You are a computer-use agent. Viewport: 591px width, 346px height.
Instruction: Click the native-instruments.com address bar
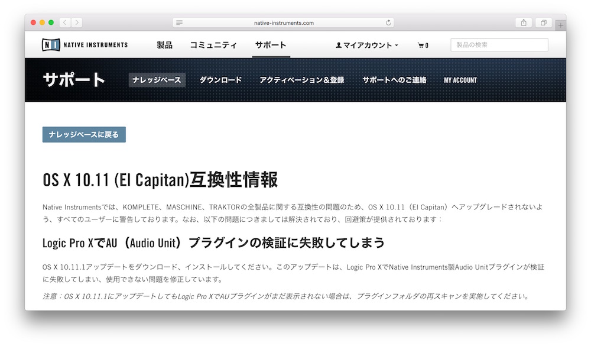tap(284, 22)
